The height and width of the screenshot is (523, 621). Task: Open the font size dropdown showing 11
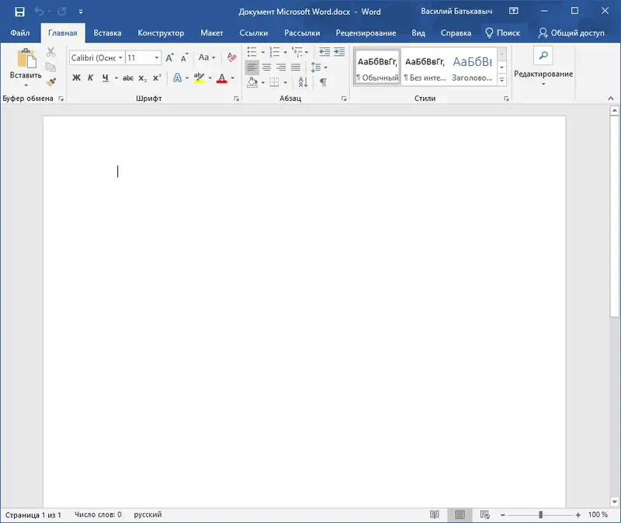coord(157,58)
